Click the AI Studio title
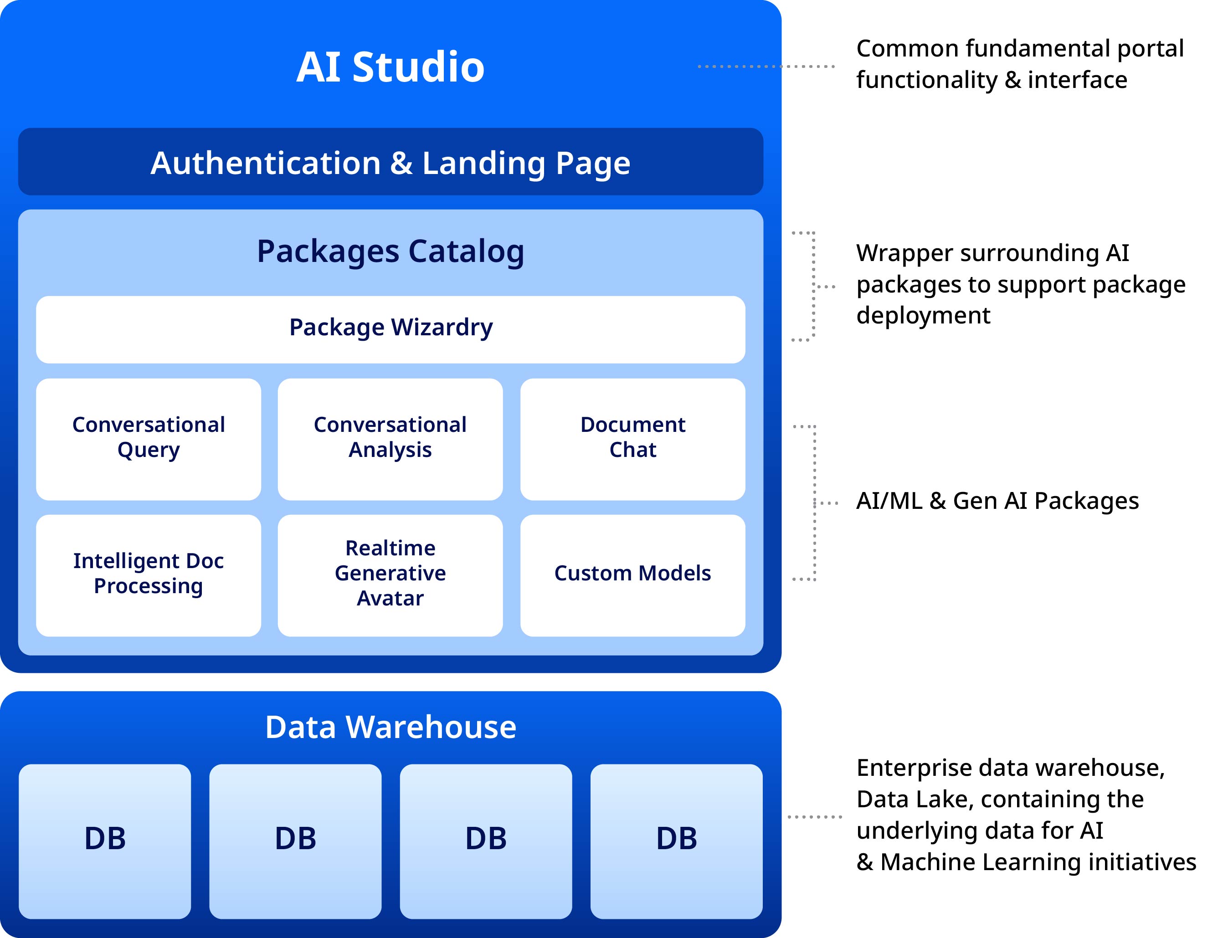 (390, 67)
